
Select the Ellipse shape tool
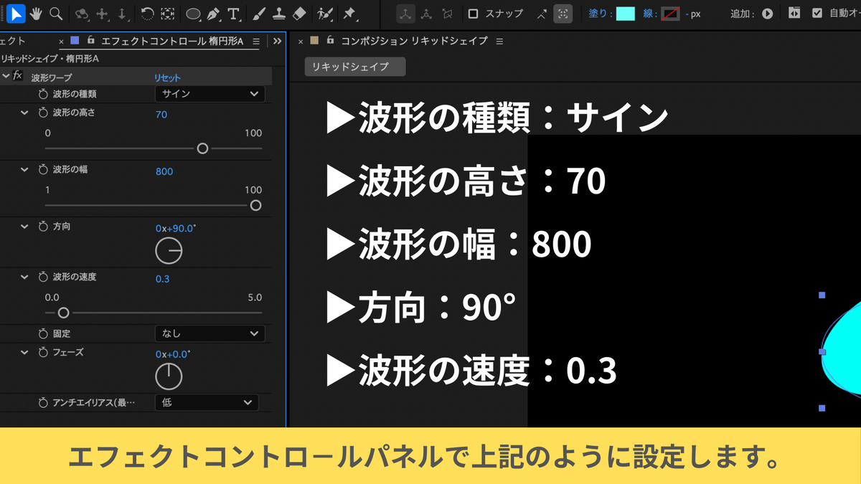click(193, 14)
